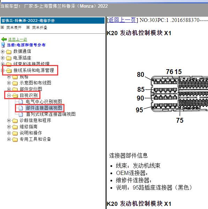Screen dimensions: 208x209
Task: Expand the 示意图和布线图 node
Action: click(9, 83)
